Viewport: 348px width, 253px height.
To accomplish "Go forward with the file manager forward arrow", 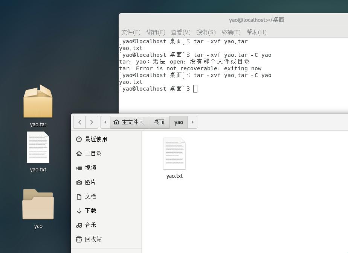I will click(92, 122).
